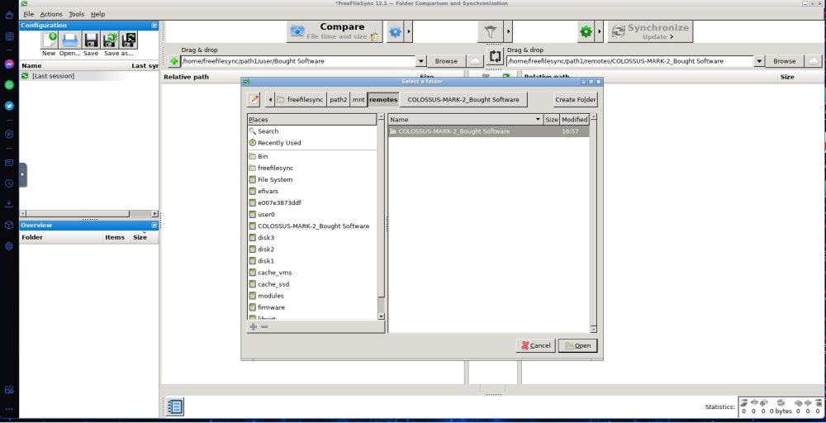Go to freefilesync in path bar
This screenshot has height=423, width=826.
click(301, 100)
